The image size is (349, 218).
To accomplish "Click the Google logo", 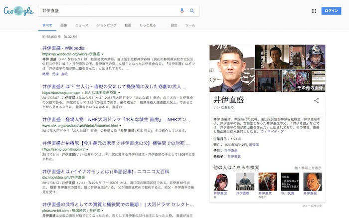I will (18, 11).
